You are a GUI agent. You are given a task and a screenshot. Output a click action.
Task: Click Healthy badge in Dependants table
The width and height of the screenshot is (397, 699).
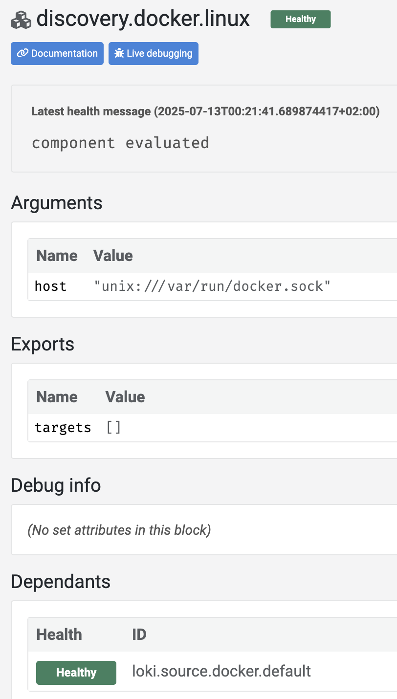tap(76, 673)
